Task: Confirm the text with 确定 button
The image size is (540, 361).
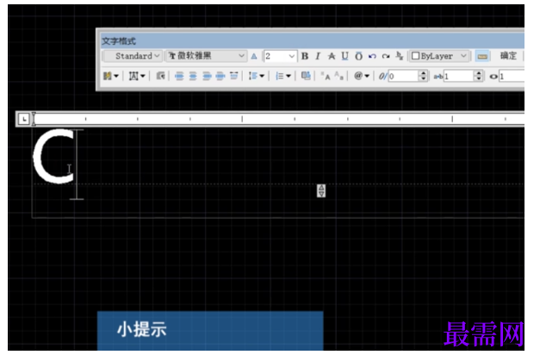Action: click(x=508, y=56)
